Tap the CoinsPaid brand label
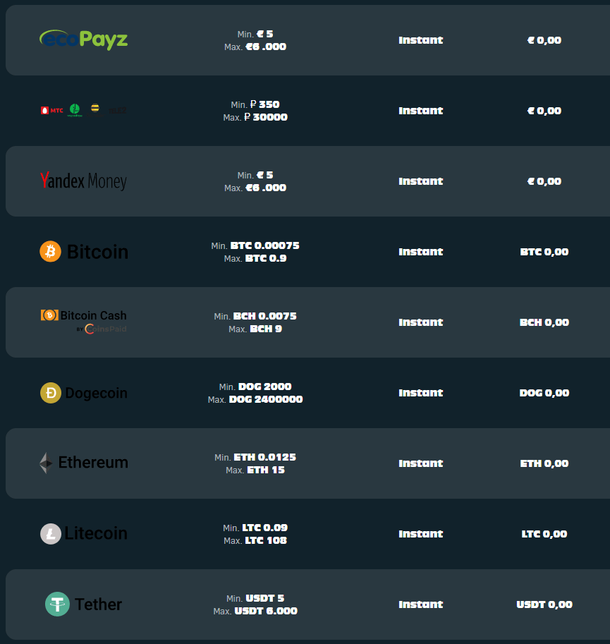Screen dimensions: 610x644 pos(106,329)
